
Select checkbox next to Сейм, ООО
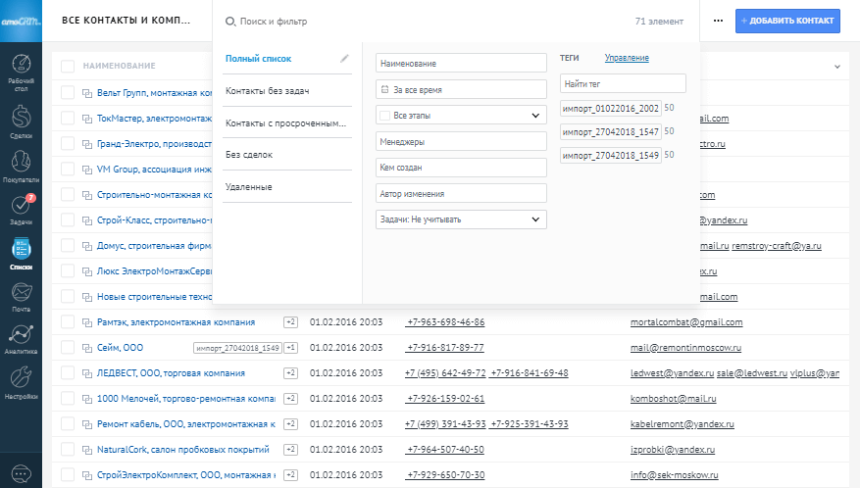pos(68,347)
